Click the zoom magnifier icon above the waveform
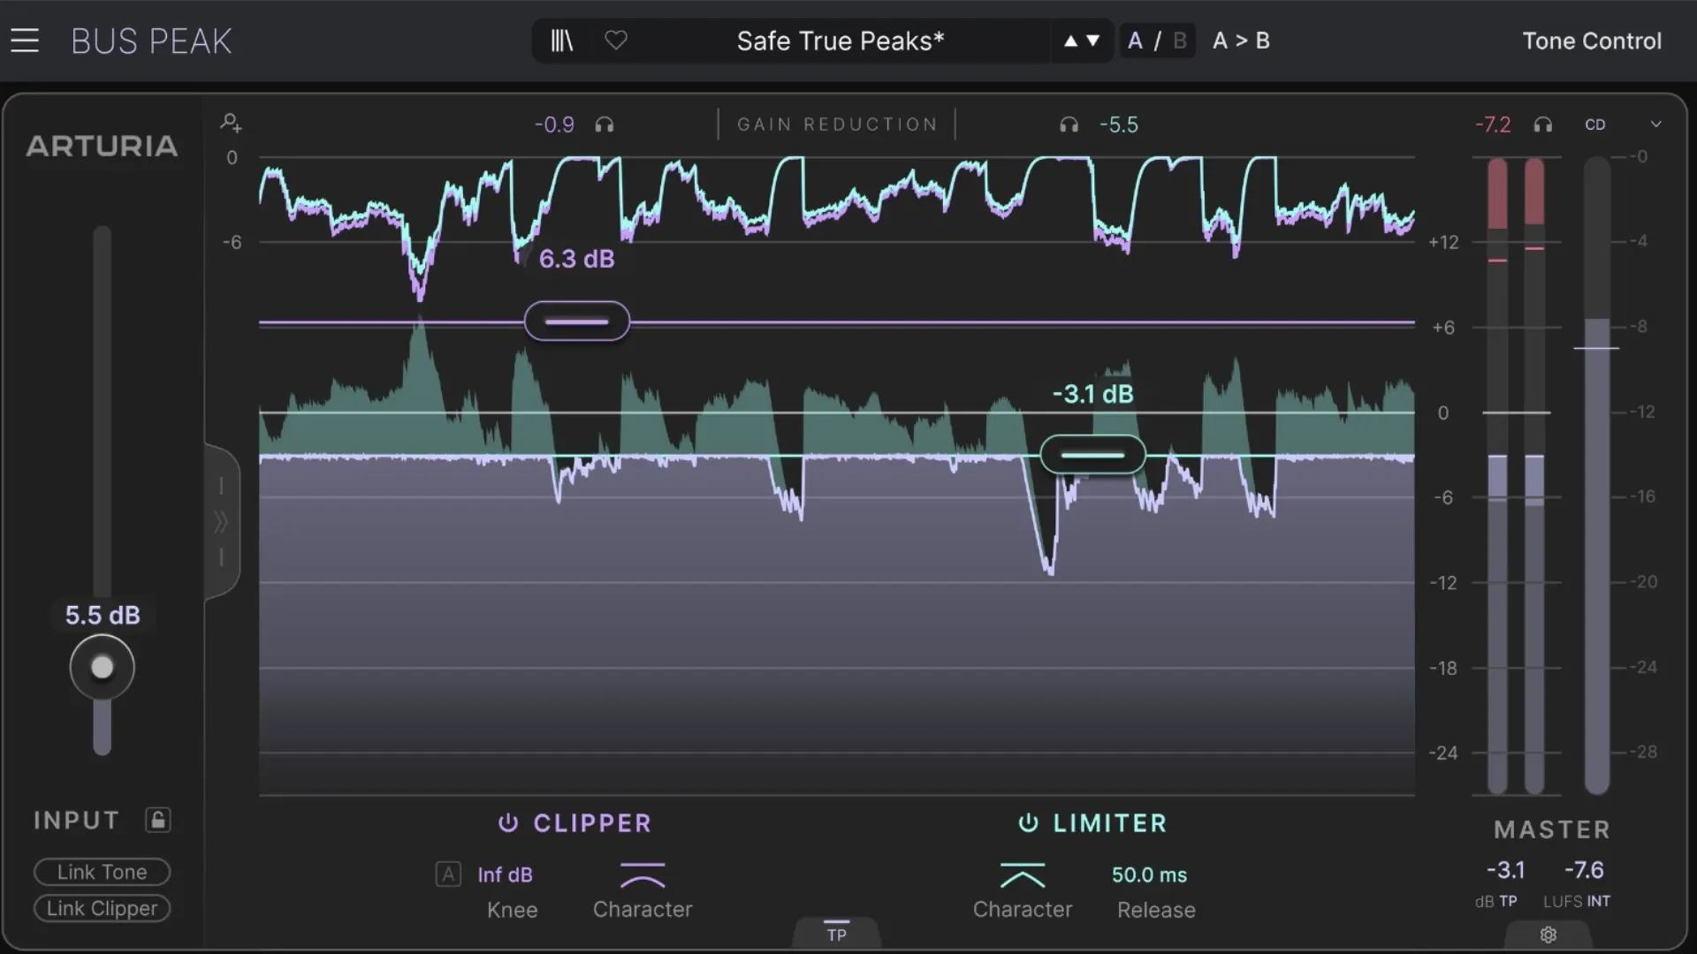This screenshot has height=954, width=1697. pos(230,123)
